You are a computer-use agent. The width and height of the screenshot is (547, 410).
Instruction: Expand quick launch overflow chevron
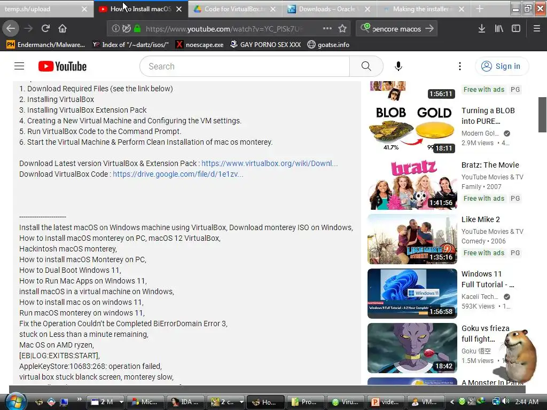79,399
